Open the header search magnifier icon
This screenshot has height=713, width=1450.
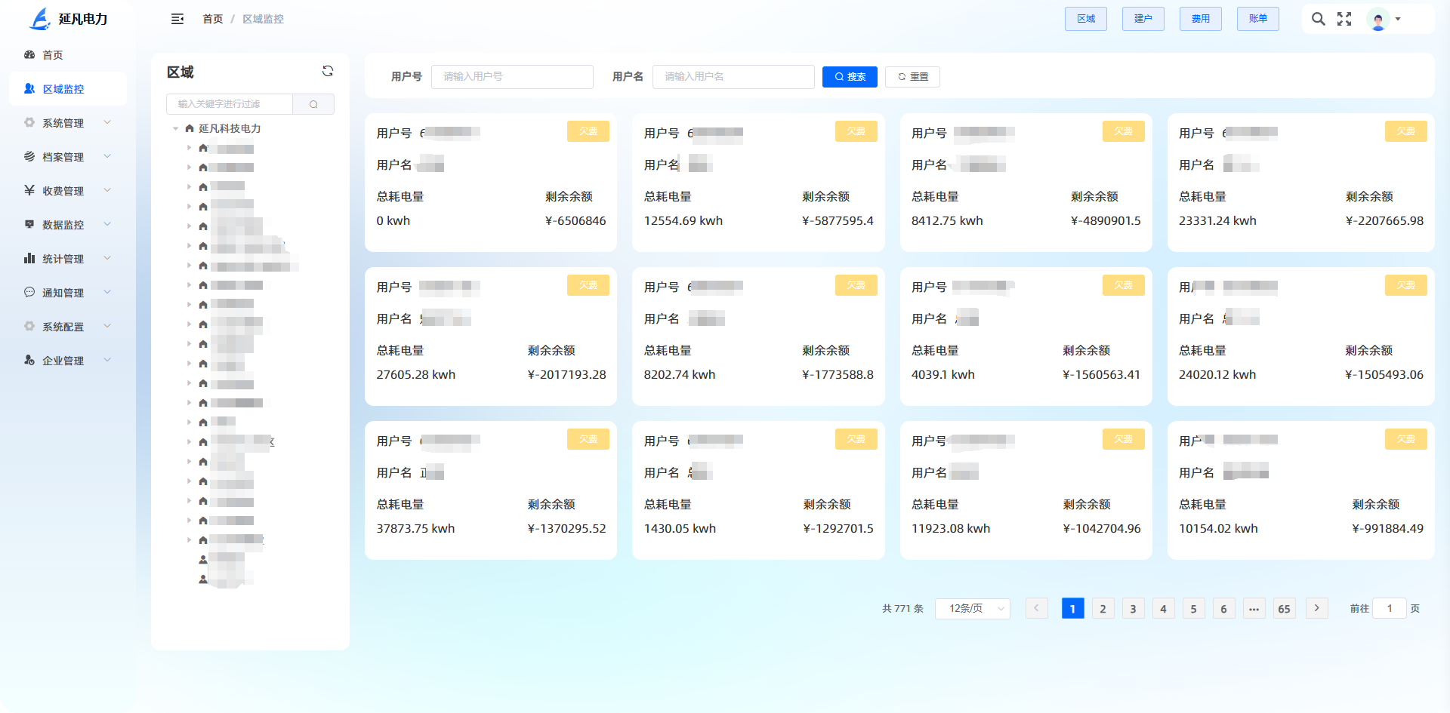click(x=1318, y=19)
